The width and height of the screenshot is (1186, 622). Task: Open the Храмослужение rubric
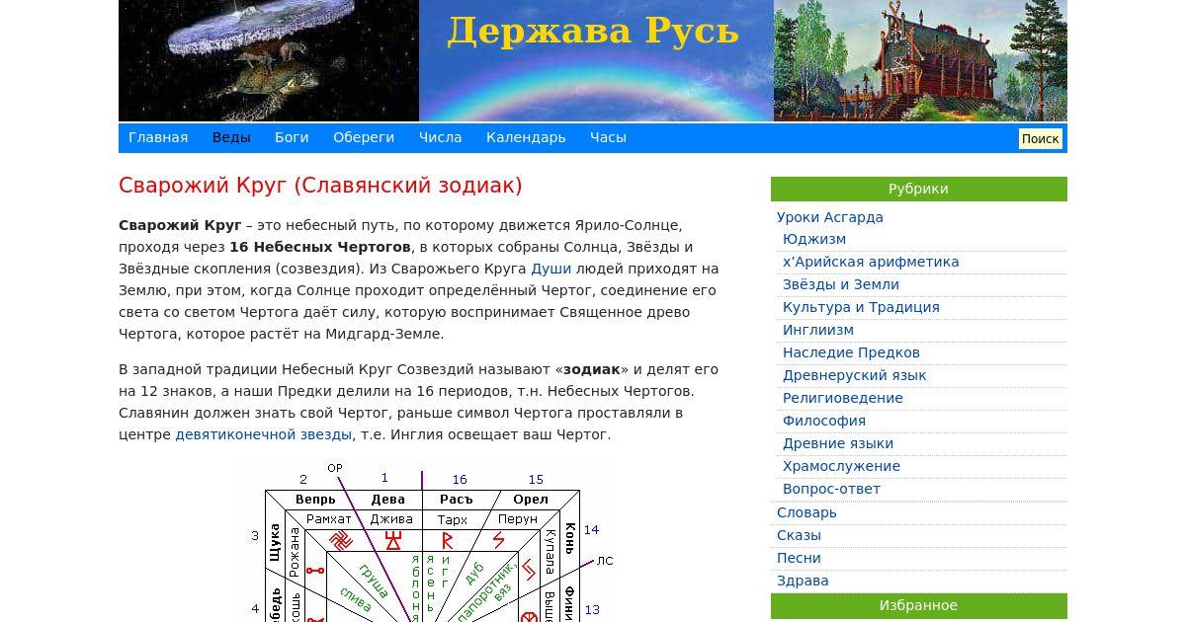tap(841, 466)
